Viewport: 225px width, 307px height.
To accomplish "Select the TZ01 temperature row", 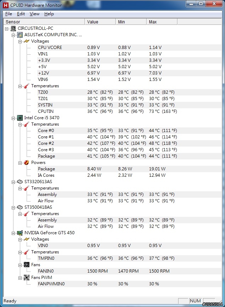I will (x=130, y=98).
